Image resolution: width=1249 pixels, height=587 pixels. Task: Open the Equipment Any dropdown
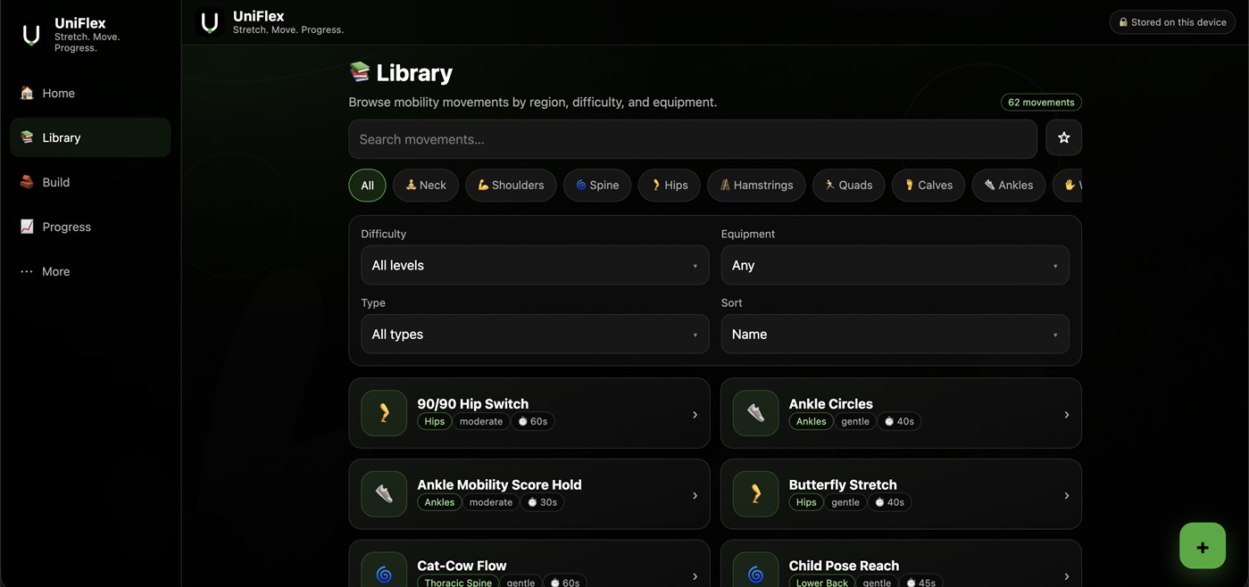(x=895, y=265)
